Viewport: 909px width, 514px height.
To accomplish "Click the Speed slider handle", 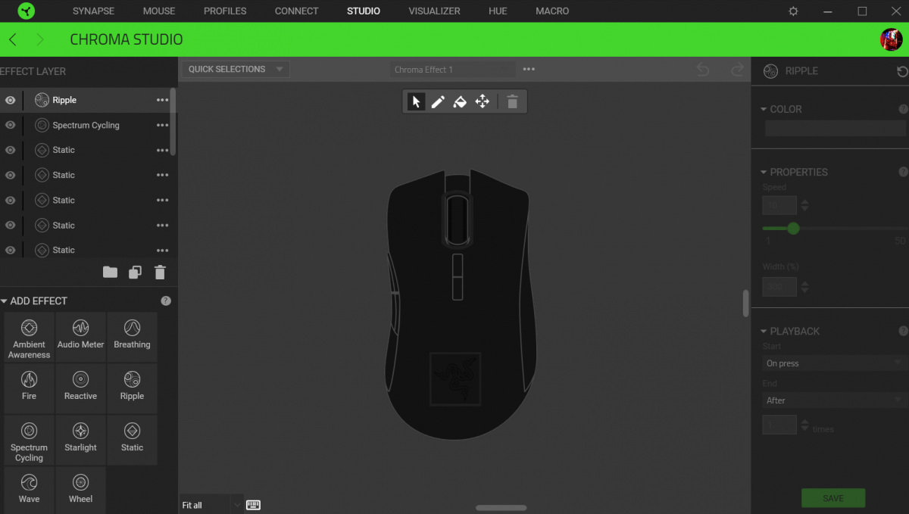I will click(793, 228).
